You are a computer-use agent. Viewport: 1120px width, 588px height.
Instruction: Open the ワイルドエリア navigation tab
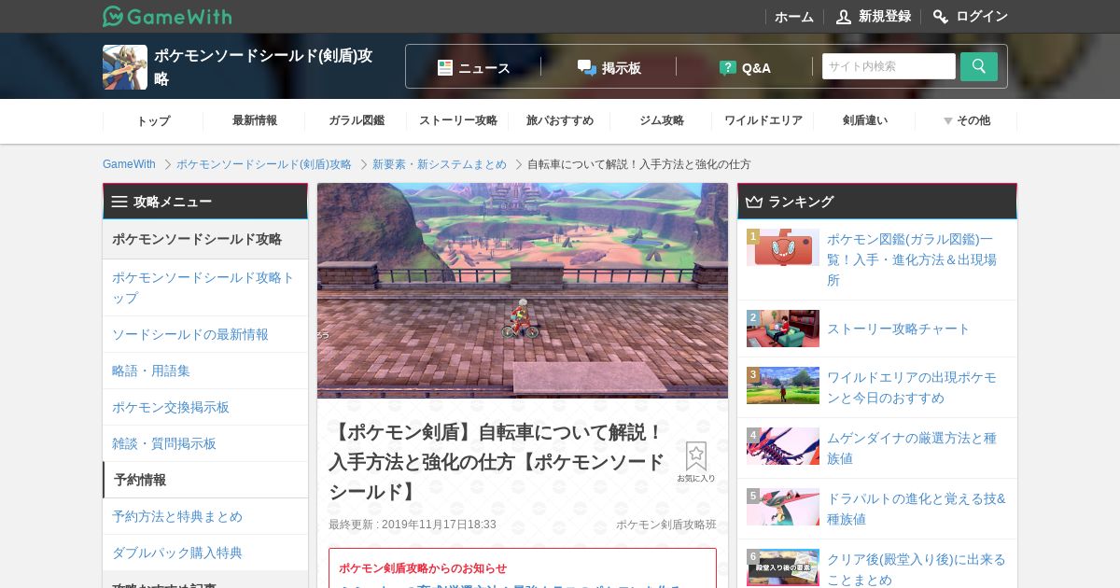(x=763, y=120)
